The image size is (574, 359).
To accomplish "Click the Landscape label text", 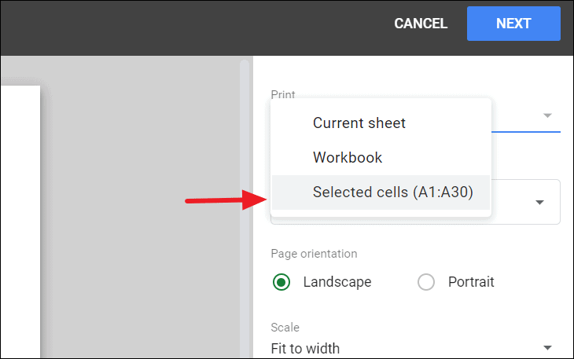I will coord(337,282).
